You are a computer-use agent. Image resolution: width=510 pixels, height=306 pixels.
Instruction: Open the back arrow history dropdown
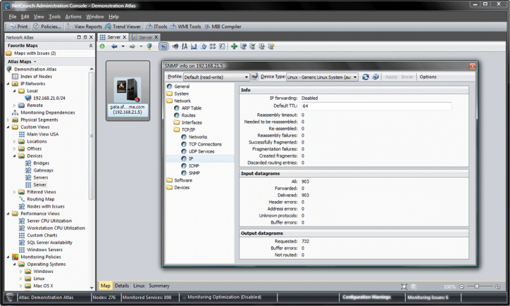pyautogui.click(x=123, y=46)
